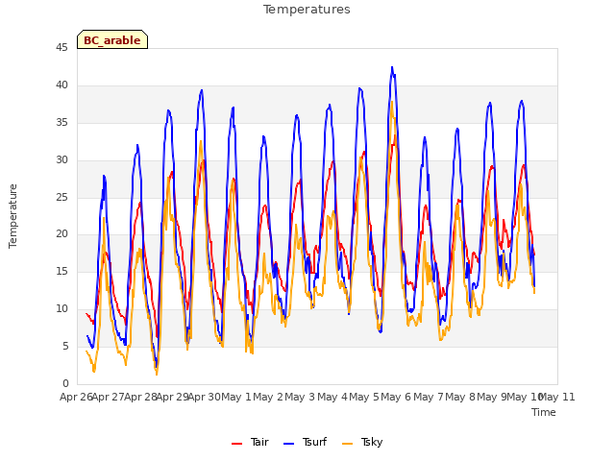Click the Time x-axis title
The height and width of the screenshot is (461, 615).
544,412
